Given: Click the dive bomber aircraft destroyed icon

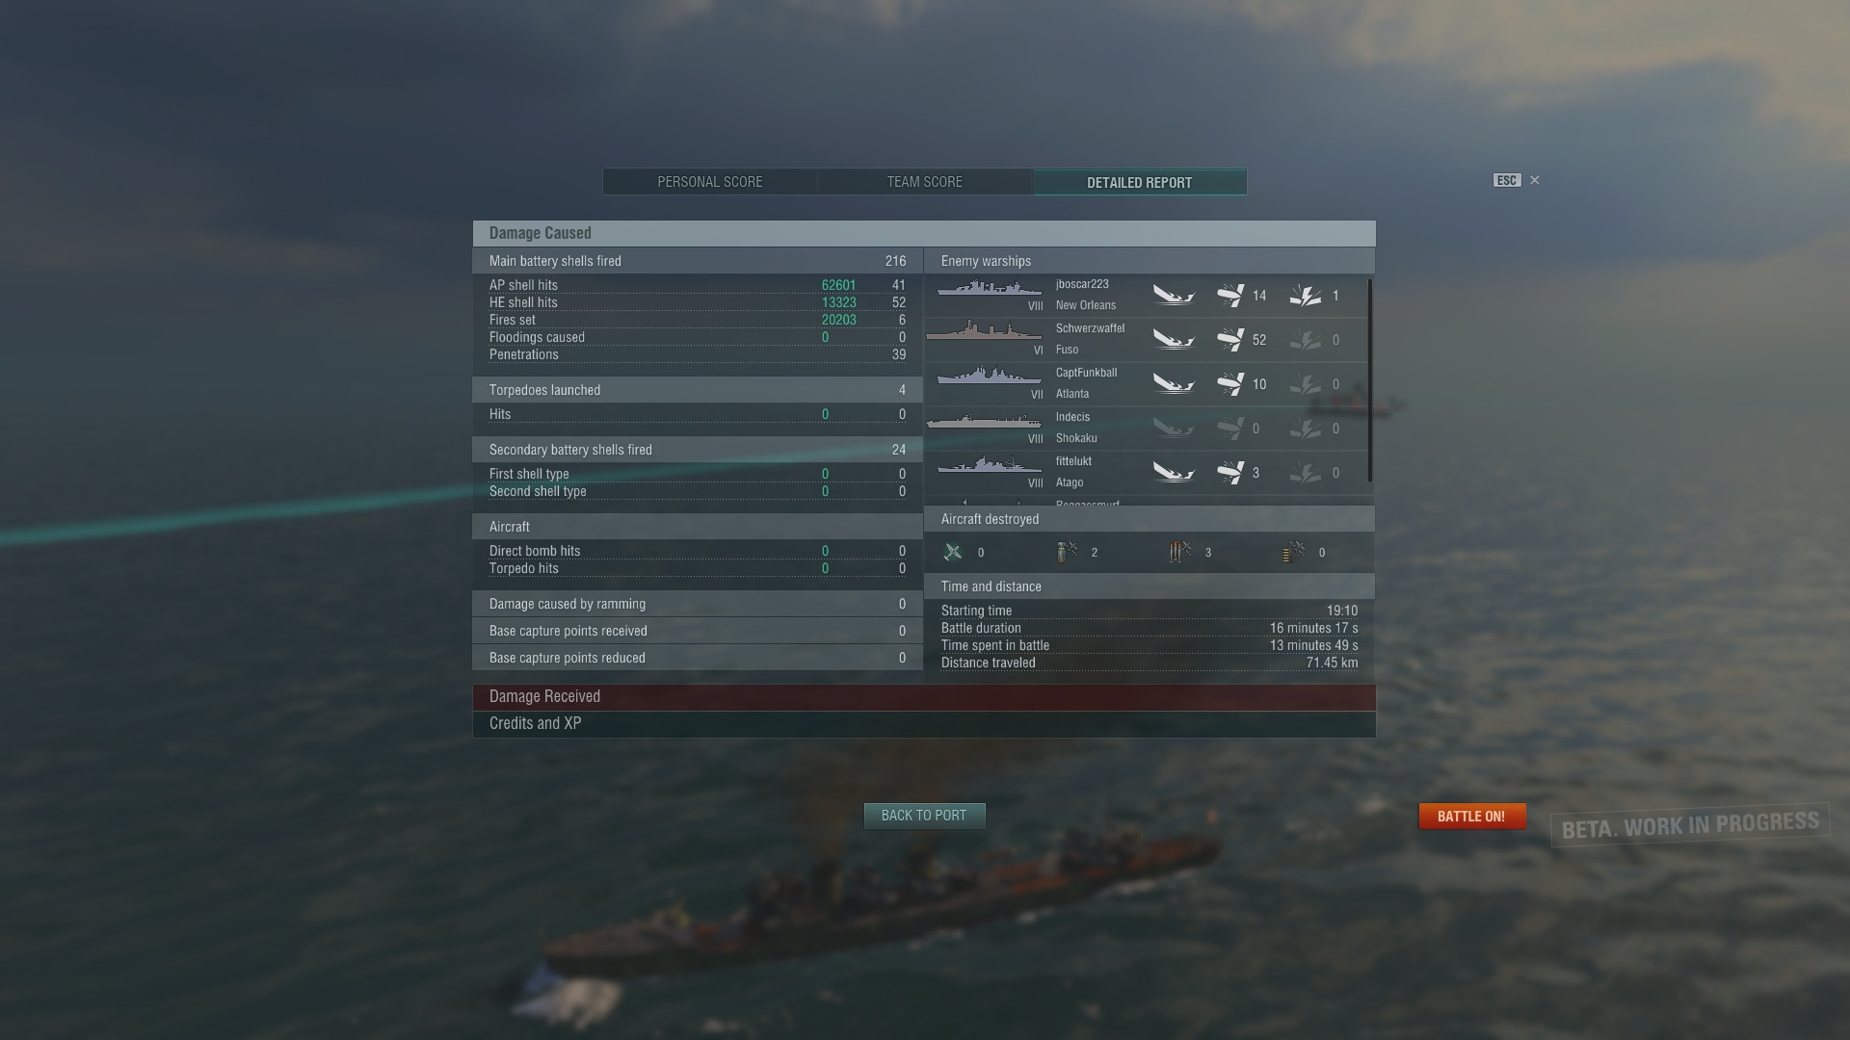Looking at the screenshot, I should click(1067, 552).
